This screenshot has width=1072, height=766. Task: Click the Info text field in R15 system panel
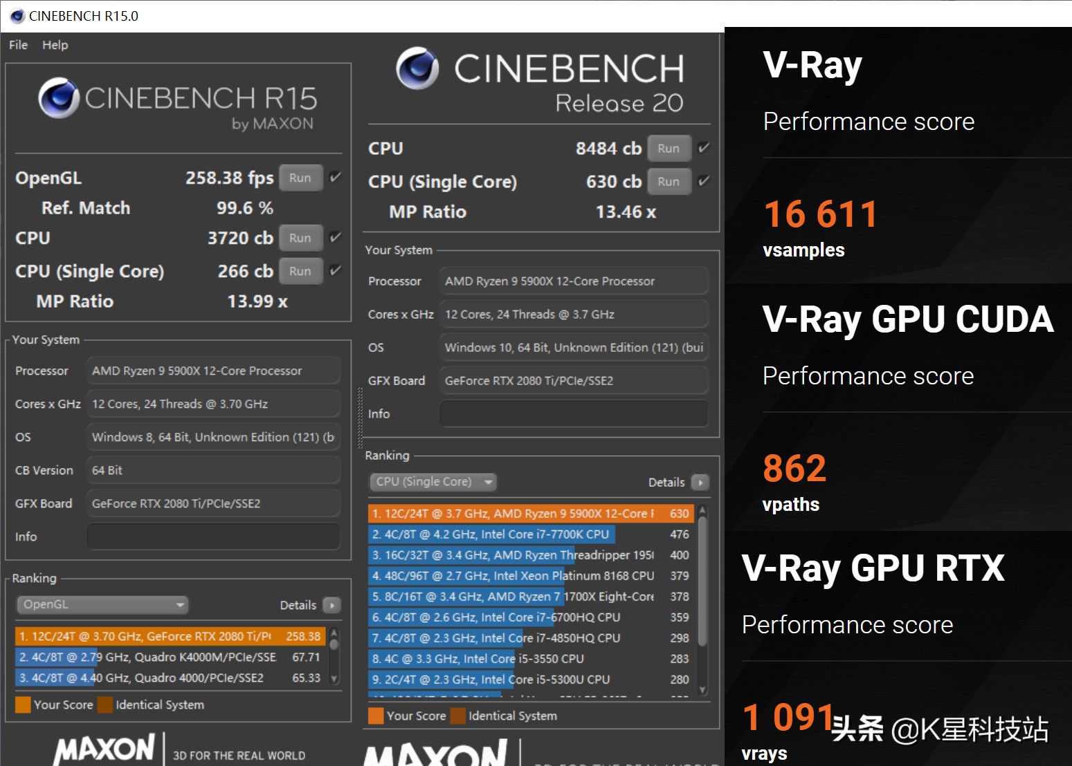coord(213,537)
